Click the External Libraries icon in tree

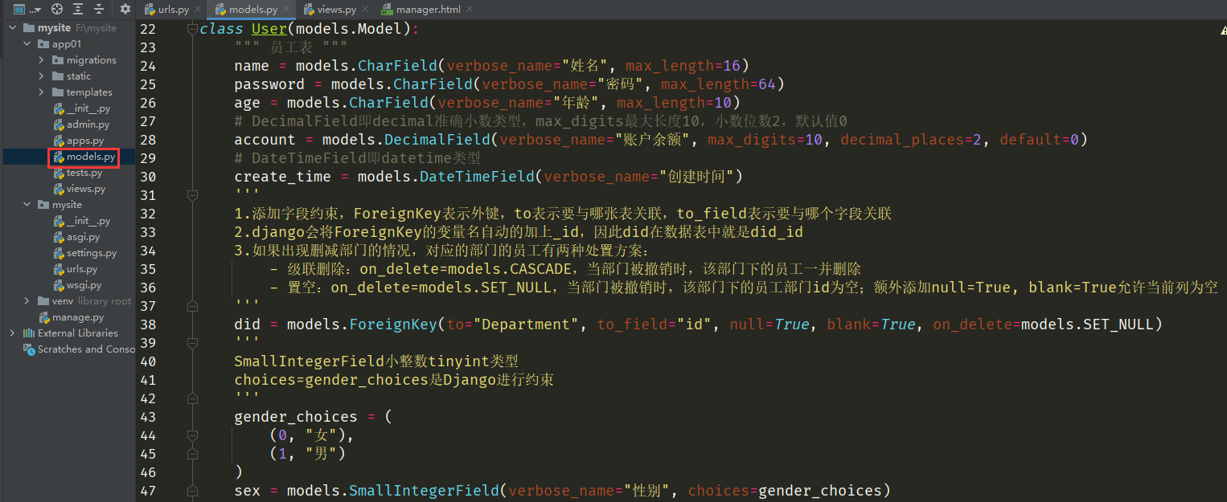coord(28,333)
